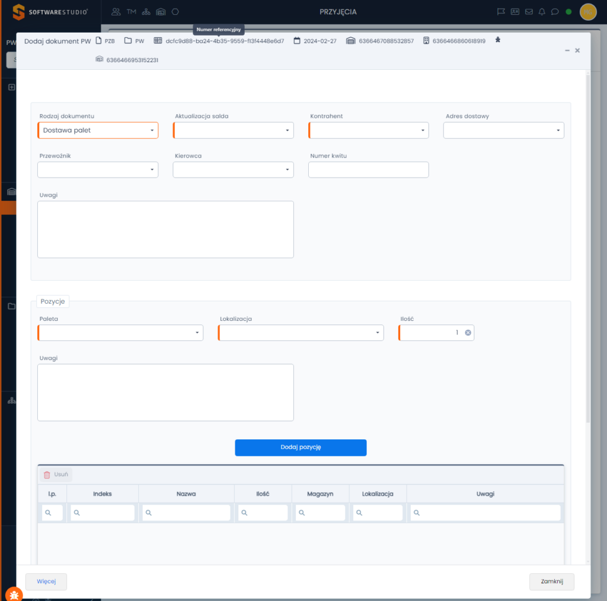607x601 pixels.
Task: Click the Nazwa column header
Action: 186,494
